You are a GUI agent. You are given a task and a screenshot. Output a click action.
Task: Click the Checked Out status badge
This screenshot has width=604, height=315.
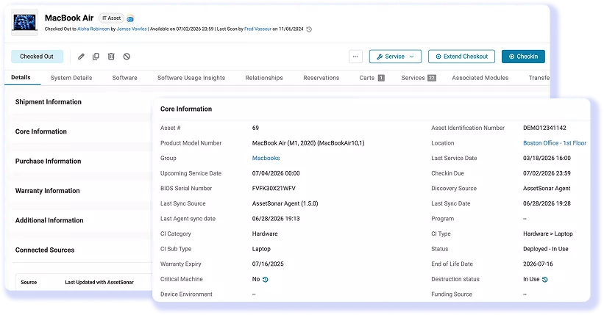point(37,57)
